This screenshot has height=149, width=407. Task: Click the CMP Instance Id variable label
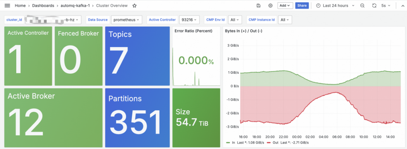pos(262,20)
